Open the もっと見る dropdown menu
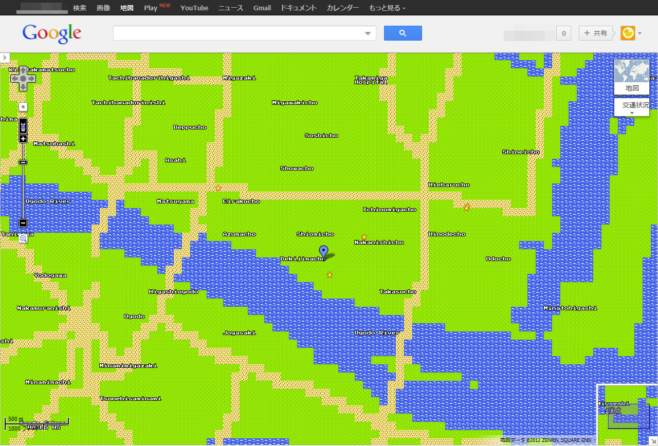The width and height of the screenshot is (658, 446). 387,8
